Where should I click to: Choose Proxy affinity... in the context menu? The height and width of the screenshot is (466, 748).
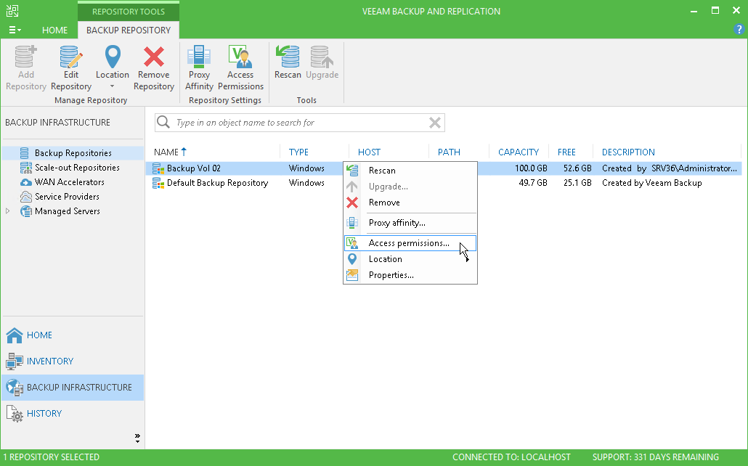(410, 223)
